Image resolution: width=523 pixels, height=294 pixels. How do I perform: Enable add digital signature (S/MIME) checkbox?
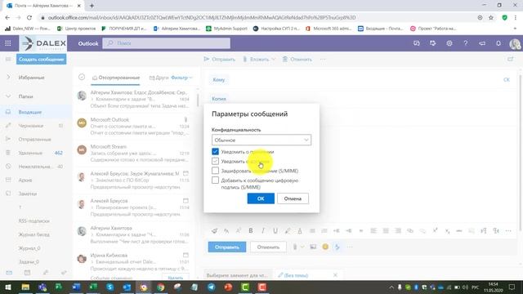point(215,180)
